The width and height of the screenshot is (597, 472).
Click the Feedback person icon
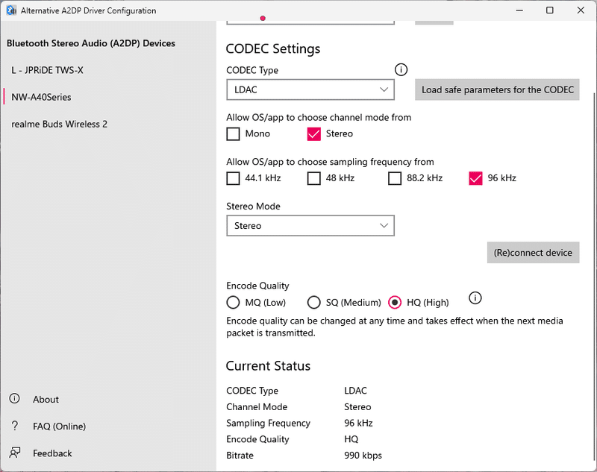14,453
